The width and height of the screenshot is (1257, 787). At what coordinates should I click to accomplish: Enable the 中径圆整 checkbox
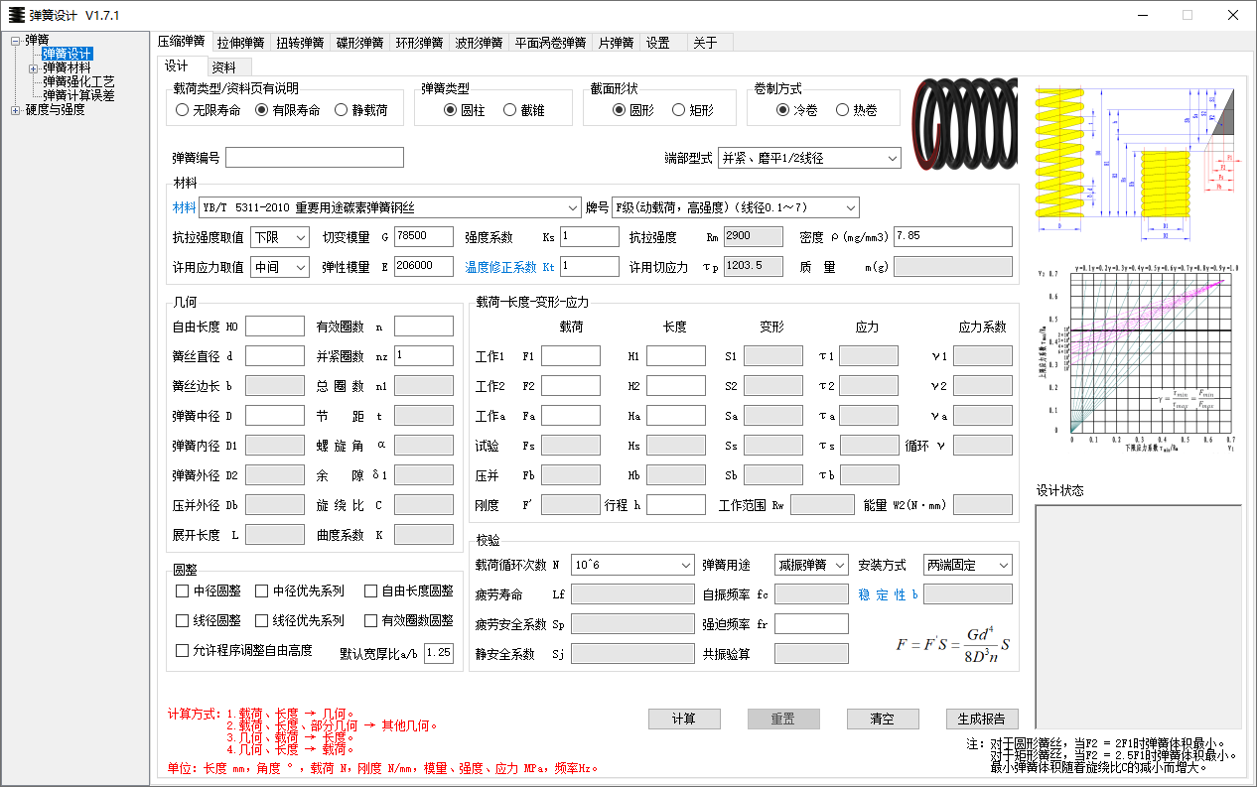(183, 590)
